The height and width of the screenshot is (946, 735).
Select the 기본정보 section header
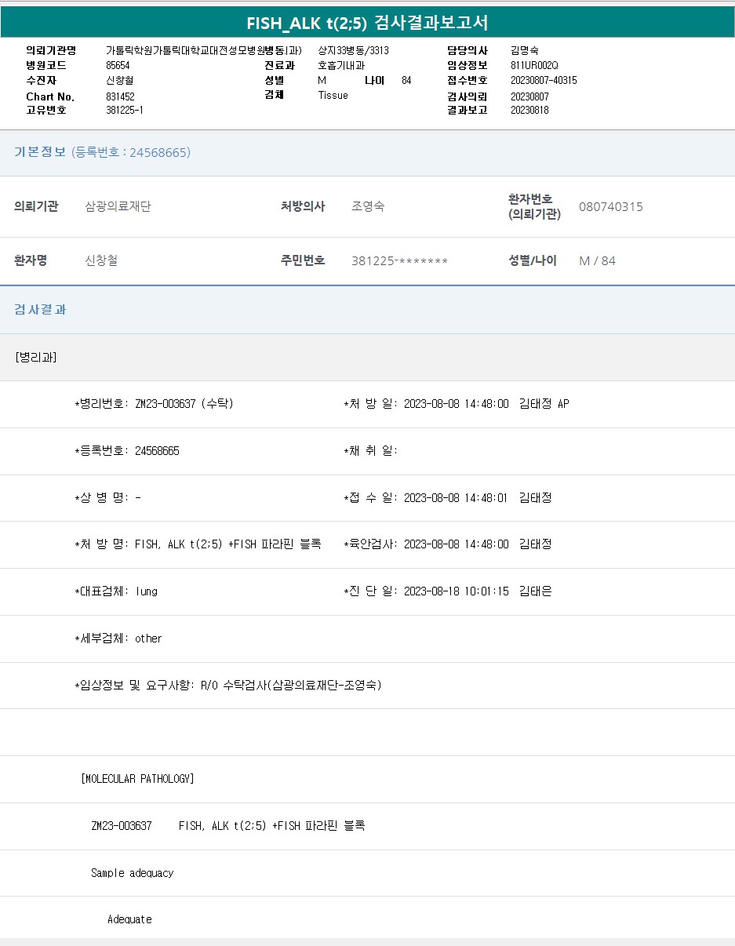click(40, 152)
